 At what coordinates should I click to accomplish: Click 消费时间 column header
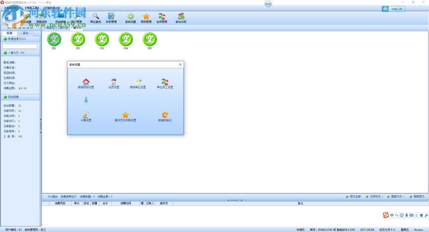pyautogui.click(x=126, y=203)
